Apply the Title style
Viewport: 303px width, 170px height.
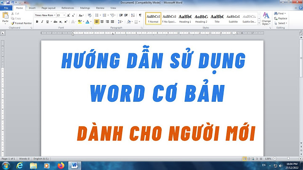[217, 19]
